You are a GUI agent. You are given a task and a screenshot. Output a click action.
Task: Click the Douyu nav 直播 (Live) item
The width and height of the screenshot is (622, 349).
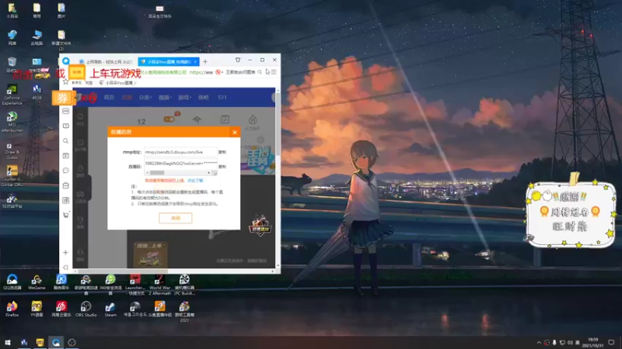(127, 98)
